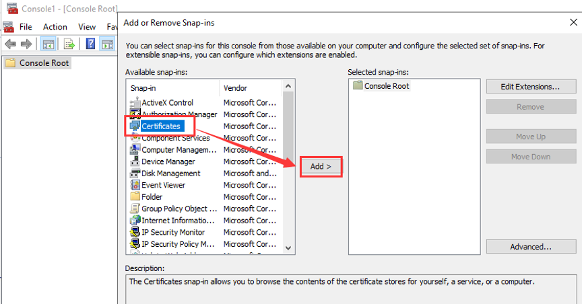Select 'Device Manager' snap-in name

[168, 161]
